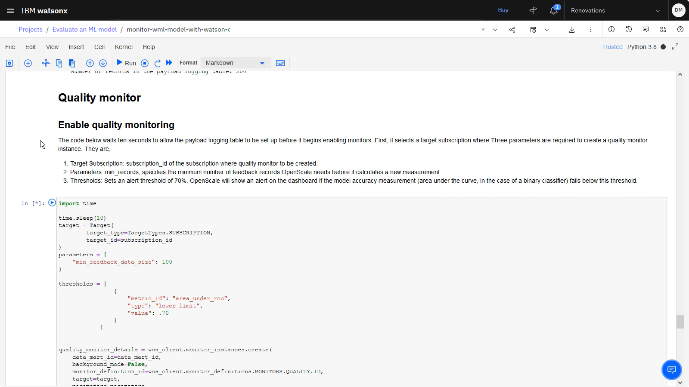Click the scroll up arrow
The image size is (689, 387).
click(x=680, y=74)
